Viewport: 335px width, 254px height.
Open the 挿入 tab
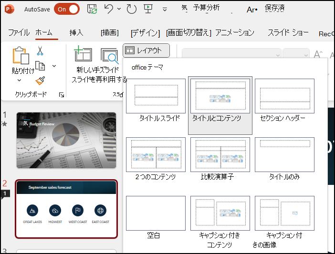[x=76, y=32]
